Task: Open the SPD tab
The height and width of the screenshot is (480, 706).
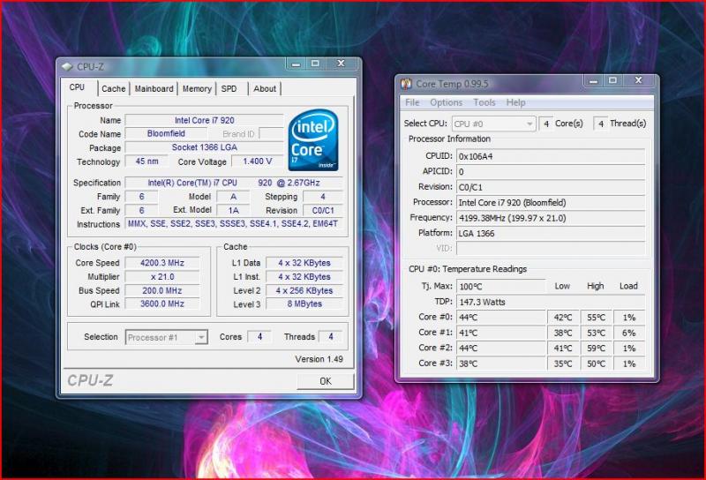Action: [229, 89]
